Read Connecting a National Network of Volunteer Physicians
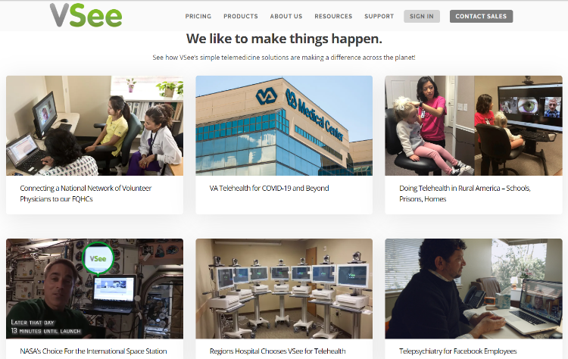 pos(86,193)
